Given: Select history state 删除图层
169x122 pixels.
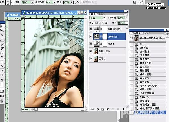Looking at the screenshot, I should click(x=148, y=70).
